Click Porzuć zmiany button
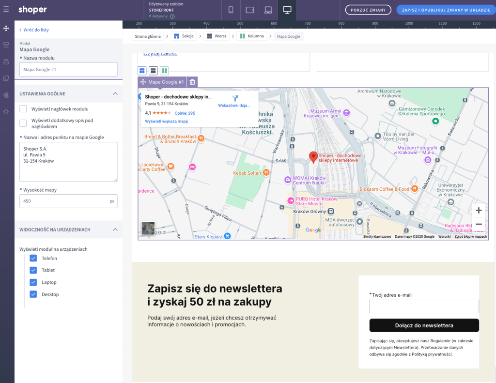Viewport: 496px width, 383px height. click(x=368, y=10)
